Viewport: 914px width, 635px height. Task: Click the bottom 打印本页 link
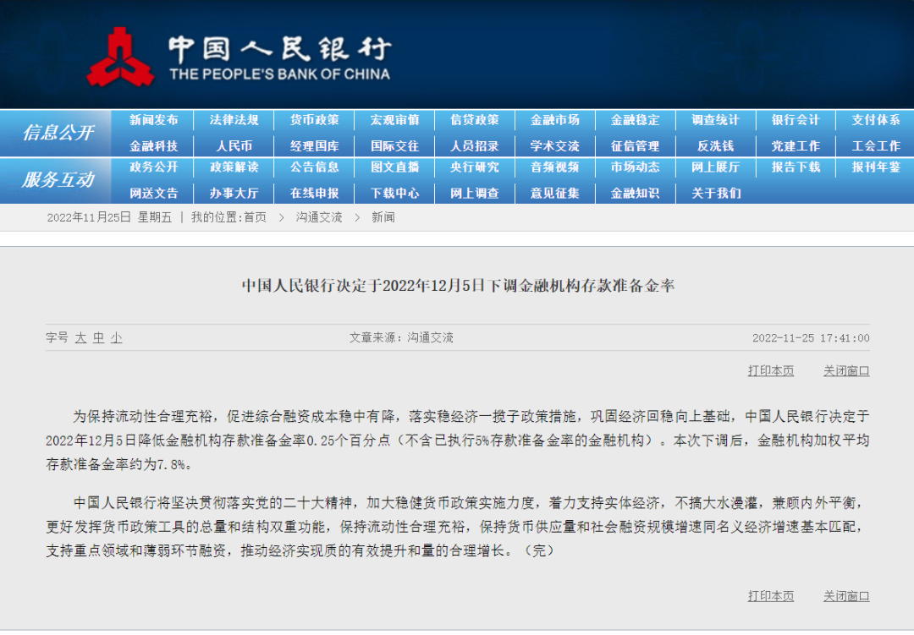(770, 596)
